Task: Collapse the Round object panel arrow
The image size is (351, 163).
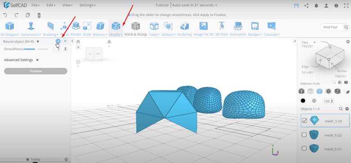Action: click(38, 41)
